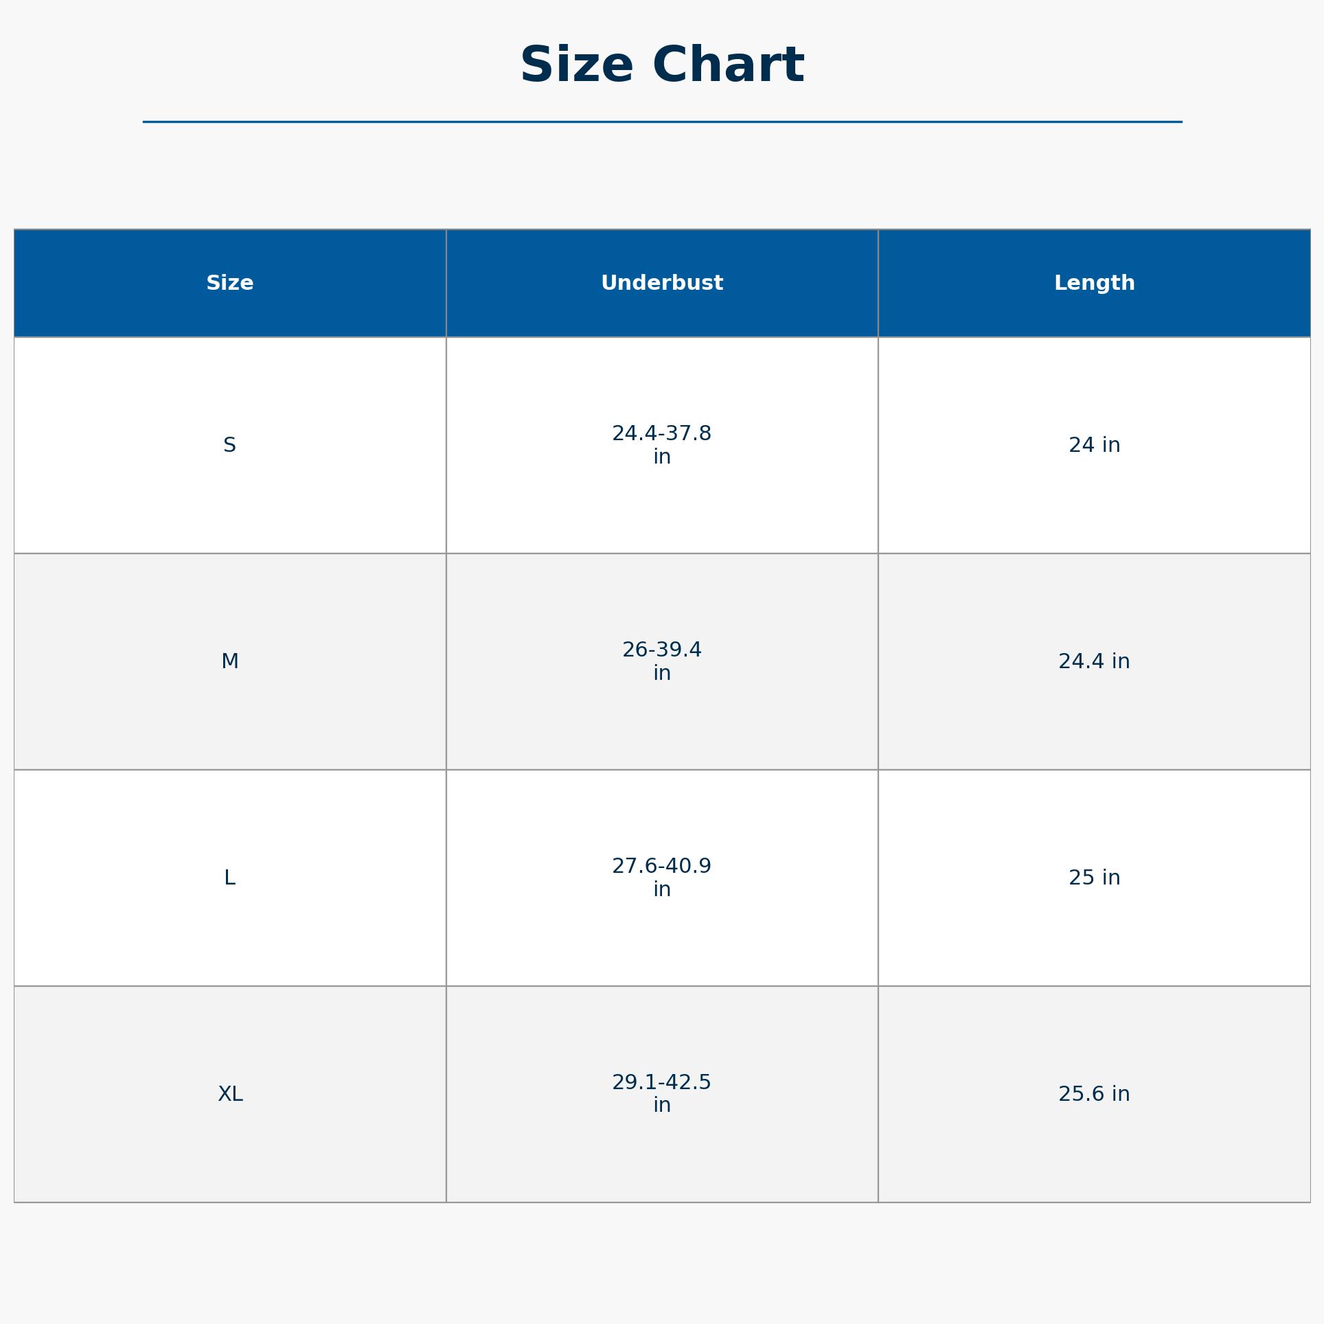Click the "in" unit below 29.1-42.5

click(661, 1106)
